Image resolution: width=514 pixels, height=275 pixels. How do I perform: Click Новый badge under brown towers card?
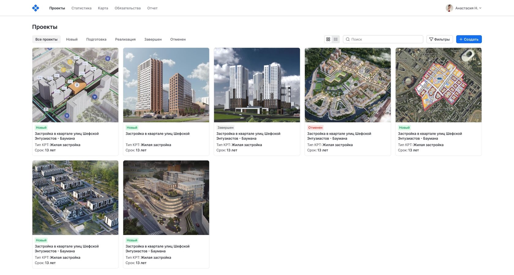(x=132, y=128)
